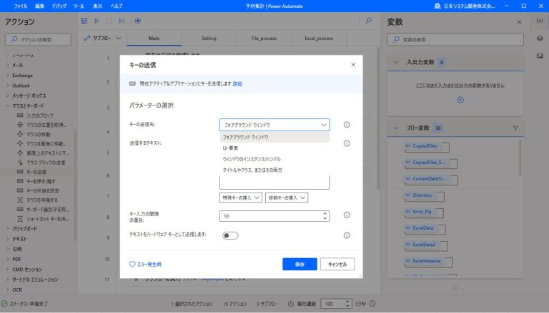Switch to the Excel_process tab
Screen dimensions: 549x313
[319, 38]
